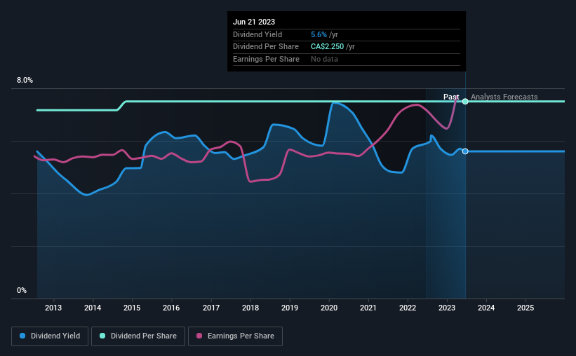
Task: Click the 'Analysts Forecasts' label
Action: (x=504, y=97)
